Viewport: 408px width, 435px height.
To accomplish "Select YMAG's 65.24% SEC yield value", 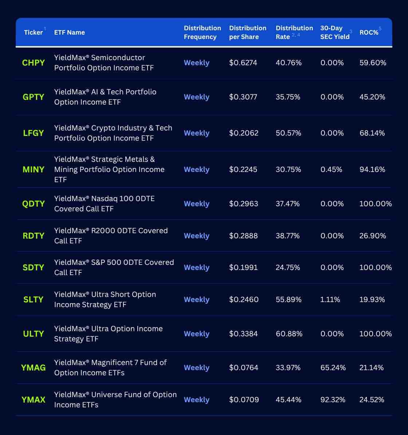I will [333, 368].
